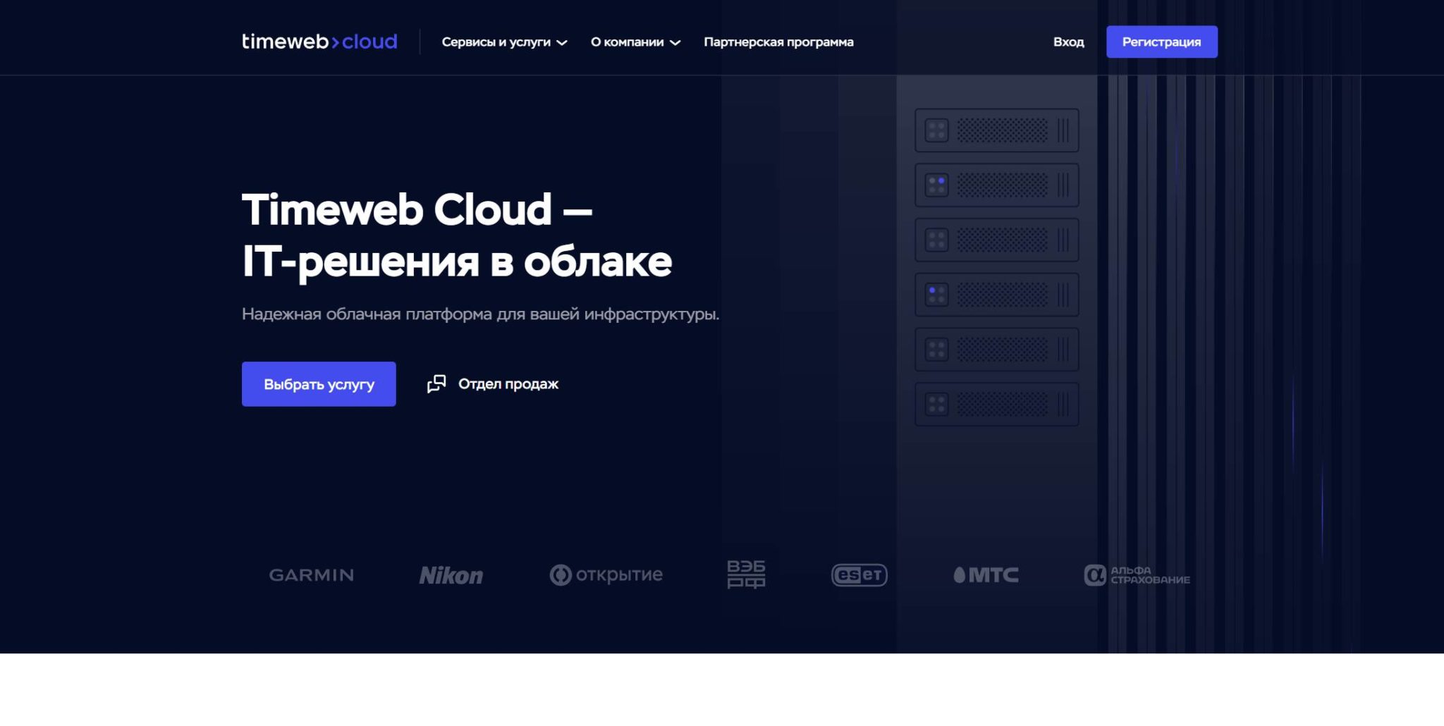Open Партнерская программа page
This screenshot has height=726, width=1444.
click(778, 42)
